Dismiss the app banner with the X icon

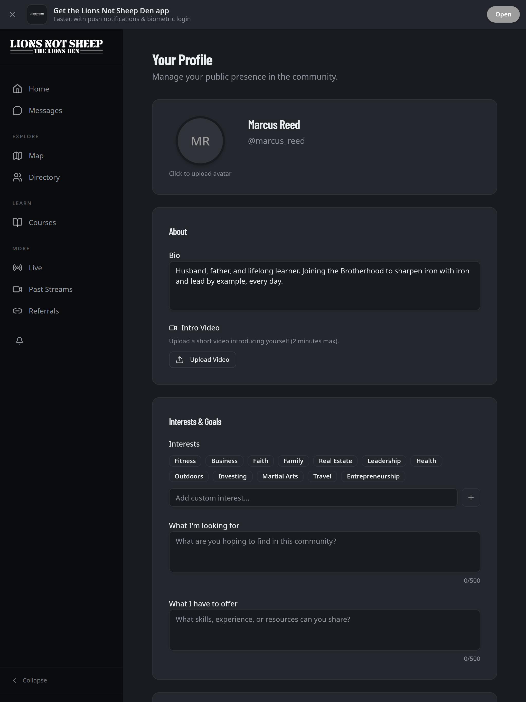coord(12,14)
